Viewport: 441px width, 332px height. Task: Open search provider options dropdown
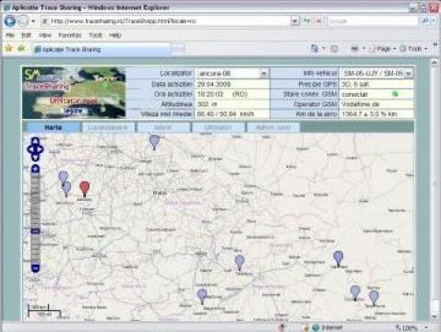pyautogui.click(x=434, y=21)
